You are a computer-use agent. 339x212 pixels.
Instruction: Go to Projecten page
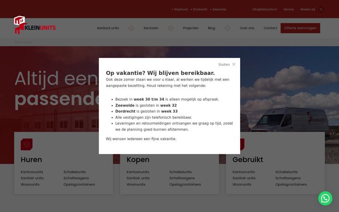(x=191, y=28)
